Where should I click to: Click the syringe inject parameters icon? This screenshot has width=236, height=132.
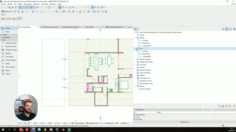15,7
